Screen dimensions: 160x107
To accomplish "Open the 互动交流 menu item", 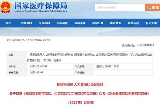I will click(x=151, y=23).
